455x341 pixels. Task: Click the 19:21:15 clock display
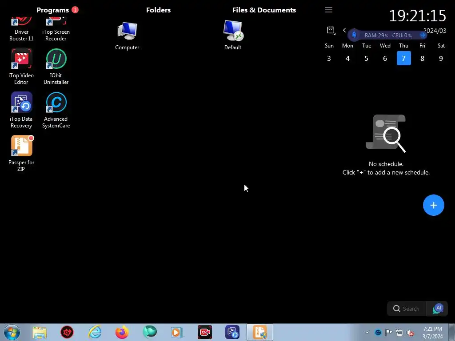coord(417,16)
